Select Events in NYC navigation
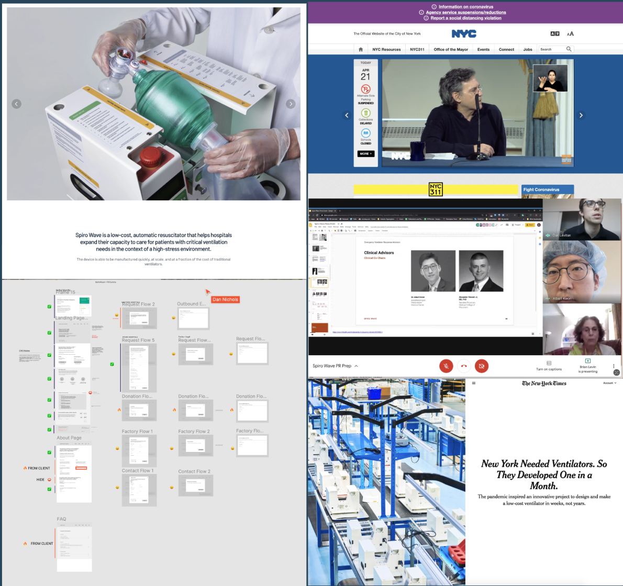The width and height of the screenshot is (623, 586). [x=484, y=50]
